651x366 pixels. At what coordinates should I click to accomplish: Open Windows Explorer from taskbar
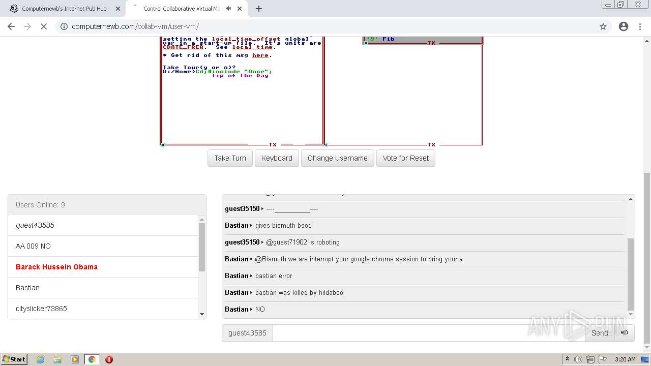(57, 359)
